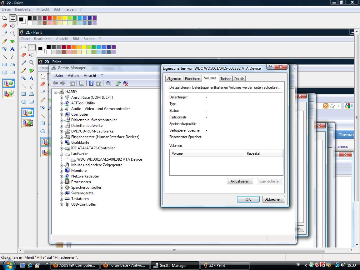Viewport: 360px width, 270px height.
Task: Pick the Line tool in 22 - Paint
Action: click(x=5, y=57)
